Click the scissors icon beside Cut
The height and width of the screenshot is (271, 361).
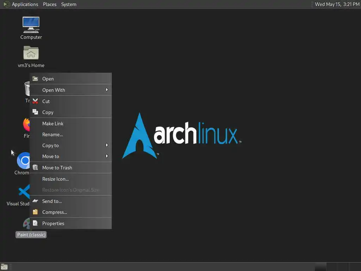pyautogui.click(x=35, y=101)
